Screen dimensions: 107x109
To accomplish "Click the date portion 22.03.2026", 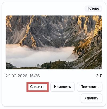I will click(16, 76).
